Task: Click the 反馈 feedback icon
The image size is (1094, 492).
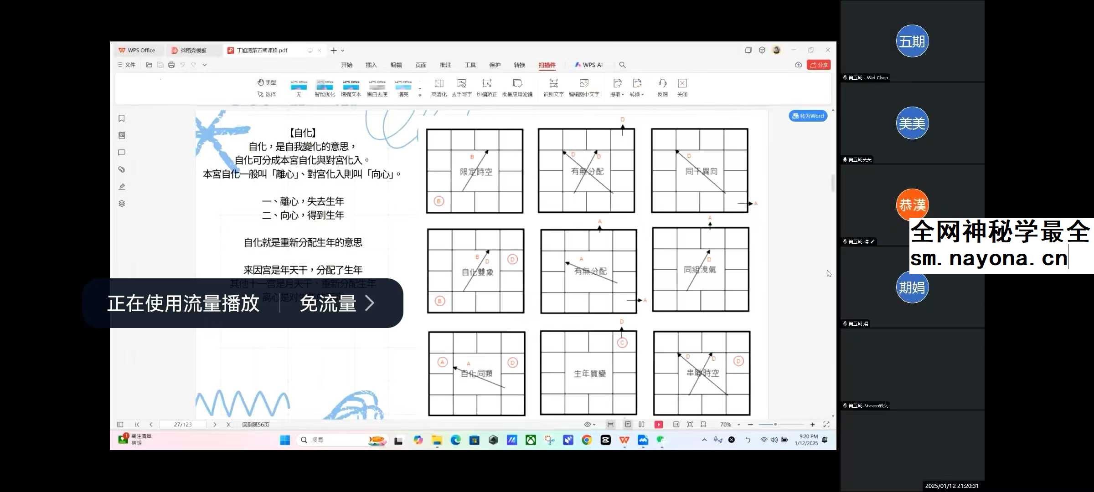Action: click(x=662, y=88)
